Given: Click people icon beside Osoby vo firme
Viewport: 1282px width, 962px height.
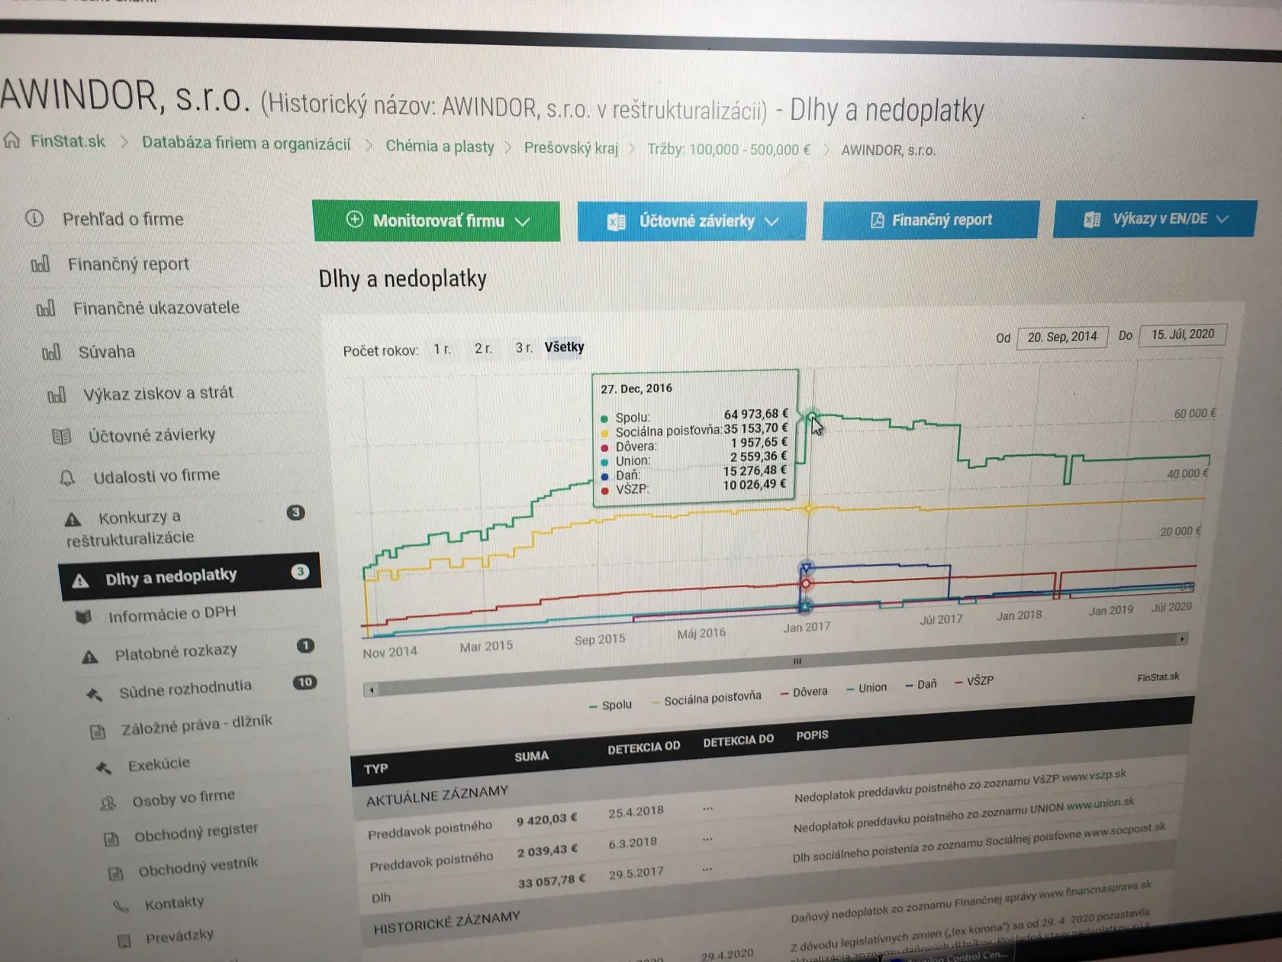Looking at the screenshot, I should pyautogui.click(x=108, y=803).
